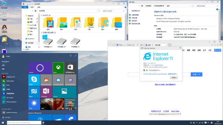The height and width of the screenshot is (125, 223).
Task: Select Quick access in File Explorer navigation pane
Action: tap(30, 16)
